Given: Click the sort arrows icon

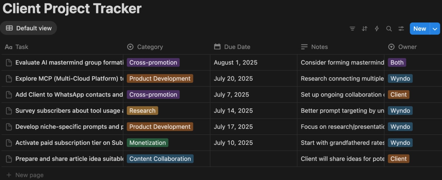Looking at the screenshot, I should tap(365, 29).
